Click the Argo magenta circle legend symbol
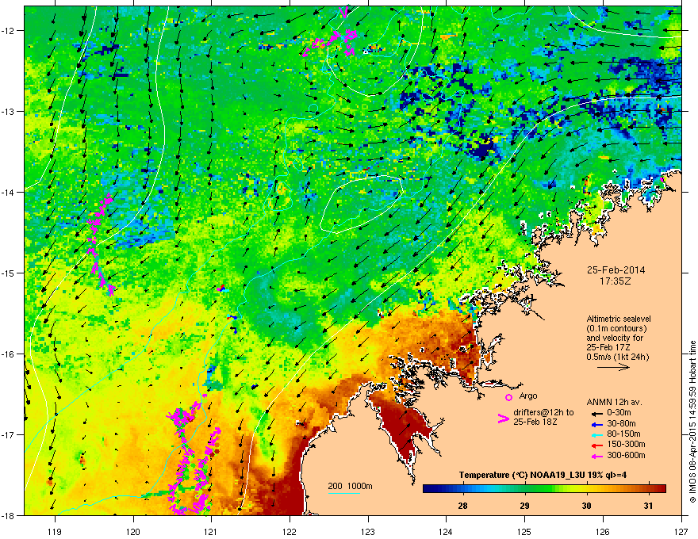Screen dimensions: 698x539 (508, 397)
